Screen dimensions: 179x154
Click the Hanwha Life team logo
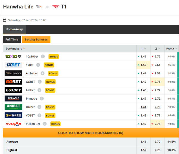(39, 7)
